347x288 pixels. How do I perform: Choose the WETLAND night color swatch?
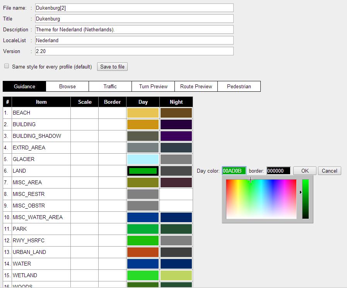[x=176, y=276]
